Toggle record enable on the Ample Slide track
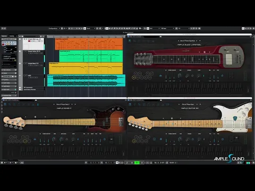 click(x=29, y=41)
